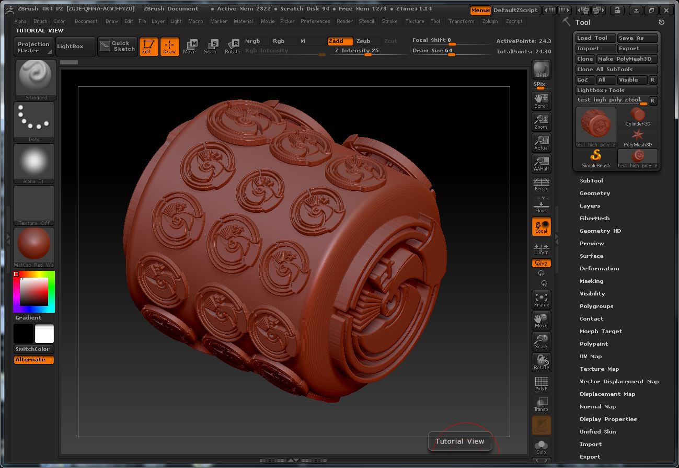Click the AAHalf antialiasing icon
The image size is (679, 468).
541,164
